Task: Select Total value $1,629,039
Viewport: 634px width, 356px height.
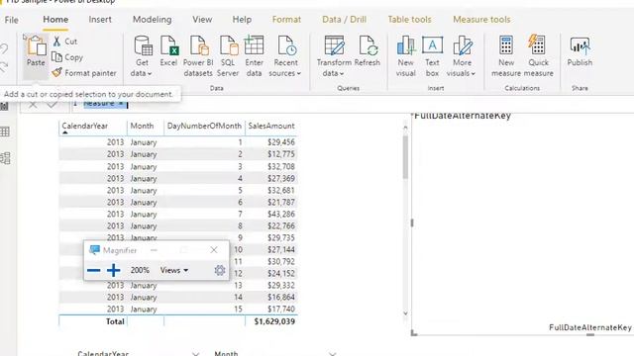Action: (x=274, y=321)
